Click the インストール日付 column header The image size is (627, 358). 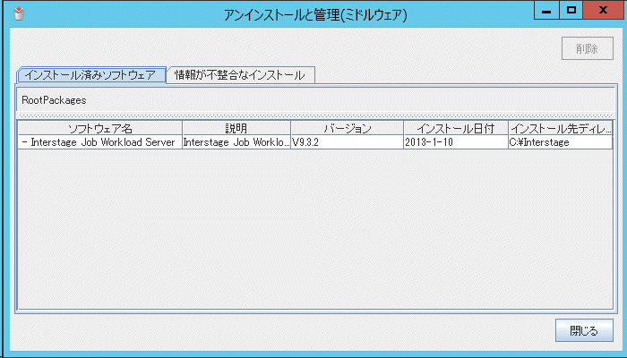(456, 128)
